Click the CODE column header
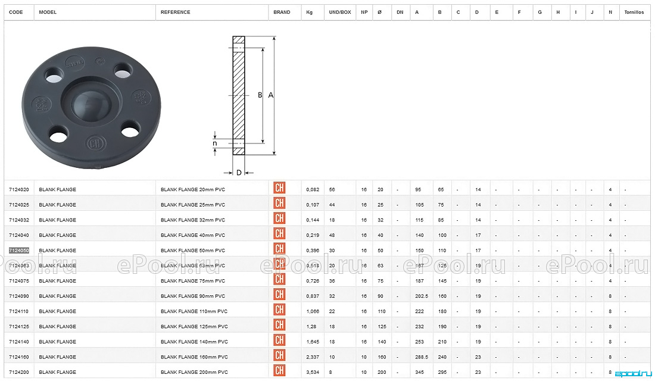 pyautogui.click(x=16, y=12)
